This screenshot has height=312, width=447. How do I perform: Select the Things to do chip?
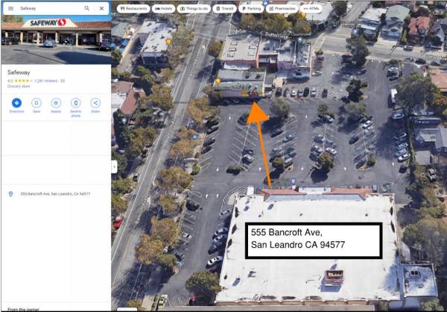click(194, 9)
